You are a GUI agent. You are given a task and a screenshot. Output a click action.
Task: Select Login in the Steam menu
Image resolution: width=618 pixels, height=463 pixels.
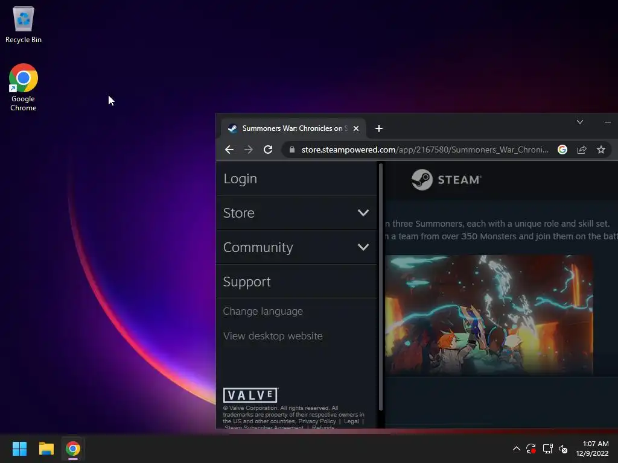(296, 178)
